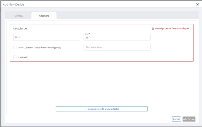Select the Adapters tab
The height and width of the screenshot is (127, 202).
point(44,16)
